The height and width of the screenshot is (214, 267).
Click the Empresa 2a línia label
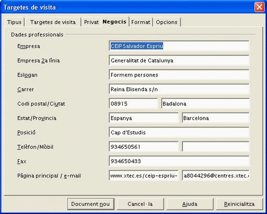(x=39, y=60)
